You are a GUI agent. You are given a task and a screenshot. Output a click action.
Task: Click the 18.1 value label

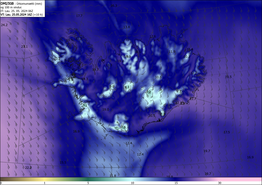[138, 52]
